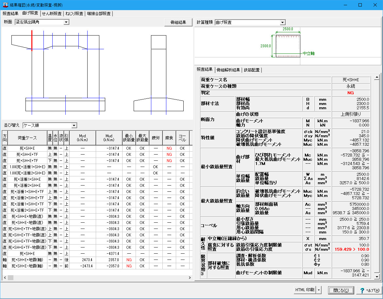The width and height of the screenshot is (383, 299).
Task: Click the red highlighted section line in the pier diagram
Action: coord(32,41)
